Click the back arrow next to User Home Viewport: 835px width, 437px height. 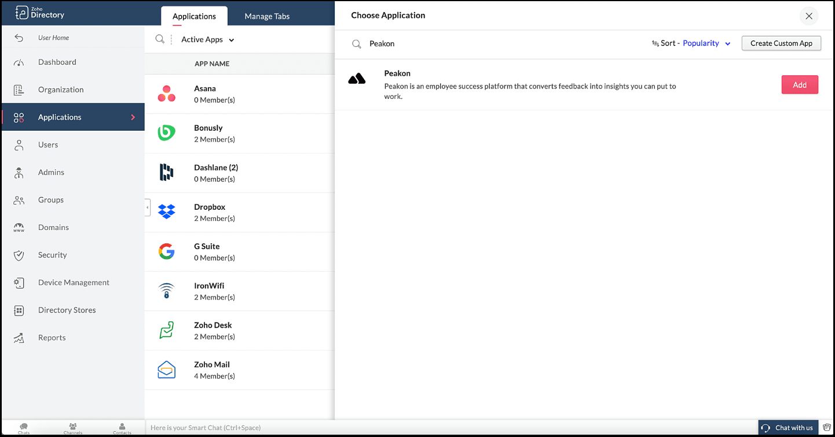[x=19, y=38]
